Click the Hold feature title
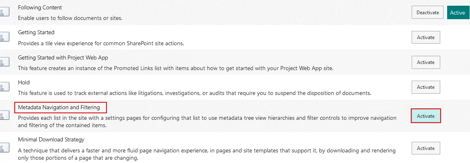This screenshot has height=163, width=470. pos(24,82)
